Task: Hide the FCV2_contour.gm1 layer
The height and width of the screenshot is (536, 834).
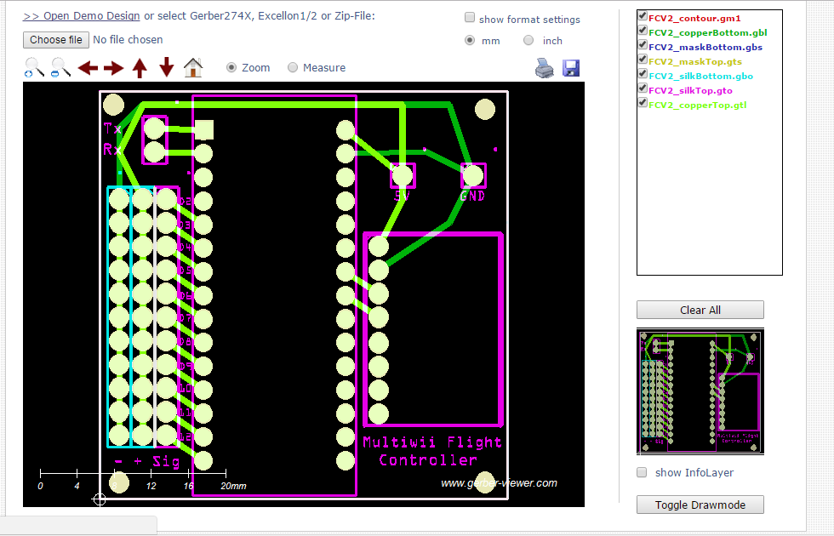Action: 642,14
